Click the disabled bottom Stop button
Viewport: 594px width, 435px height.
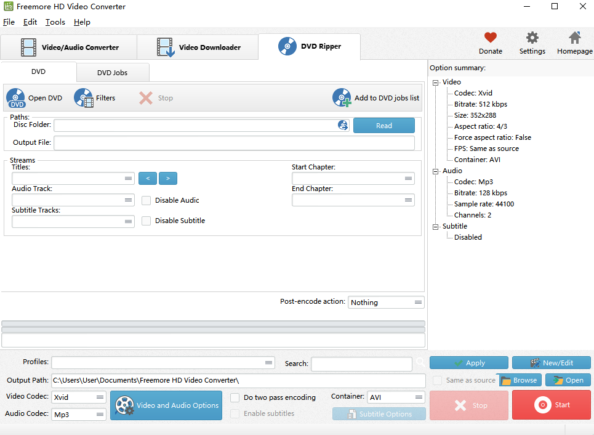click(x=468, y=405)
